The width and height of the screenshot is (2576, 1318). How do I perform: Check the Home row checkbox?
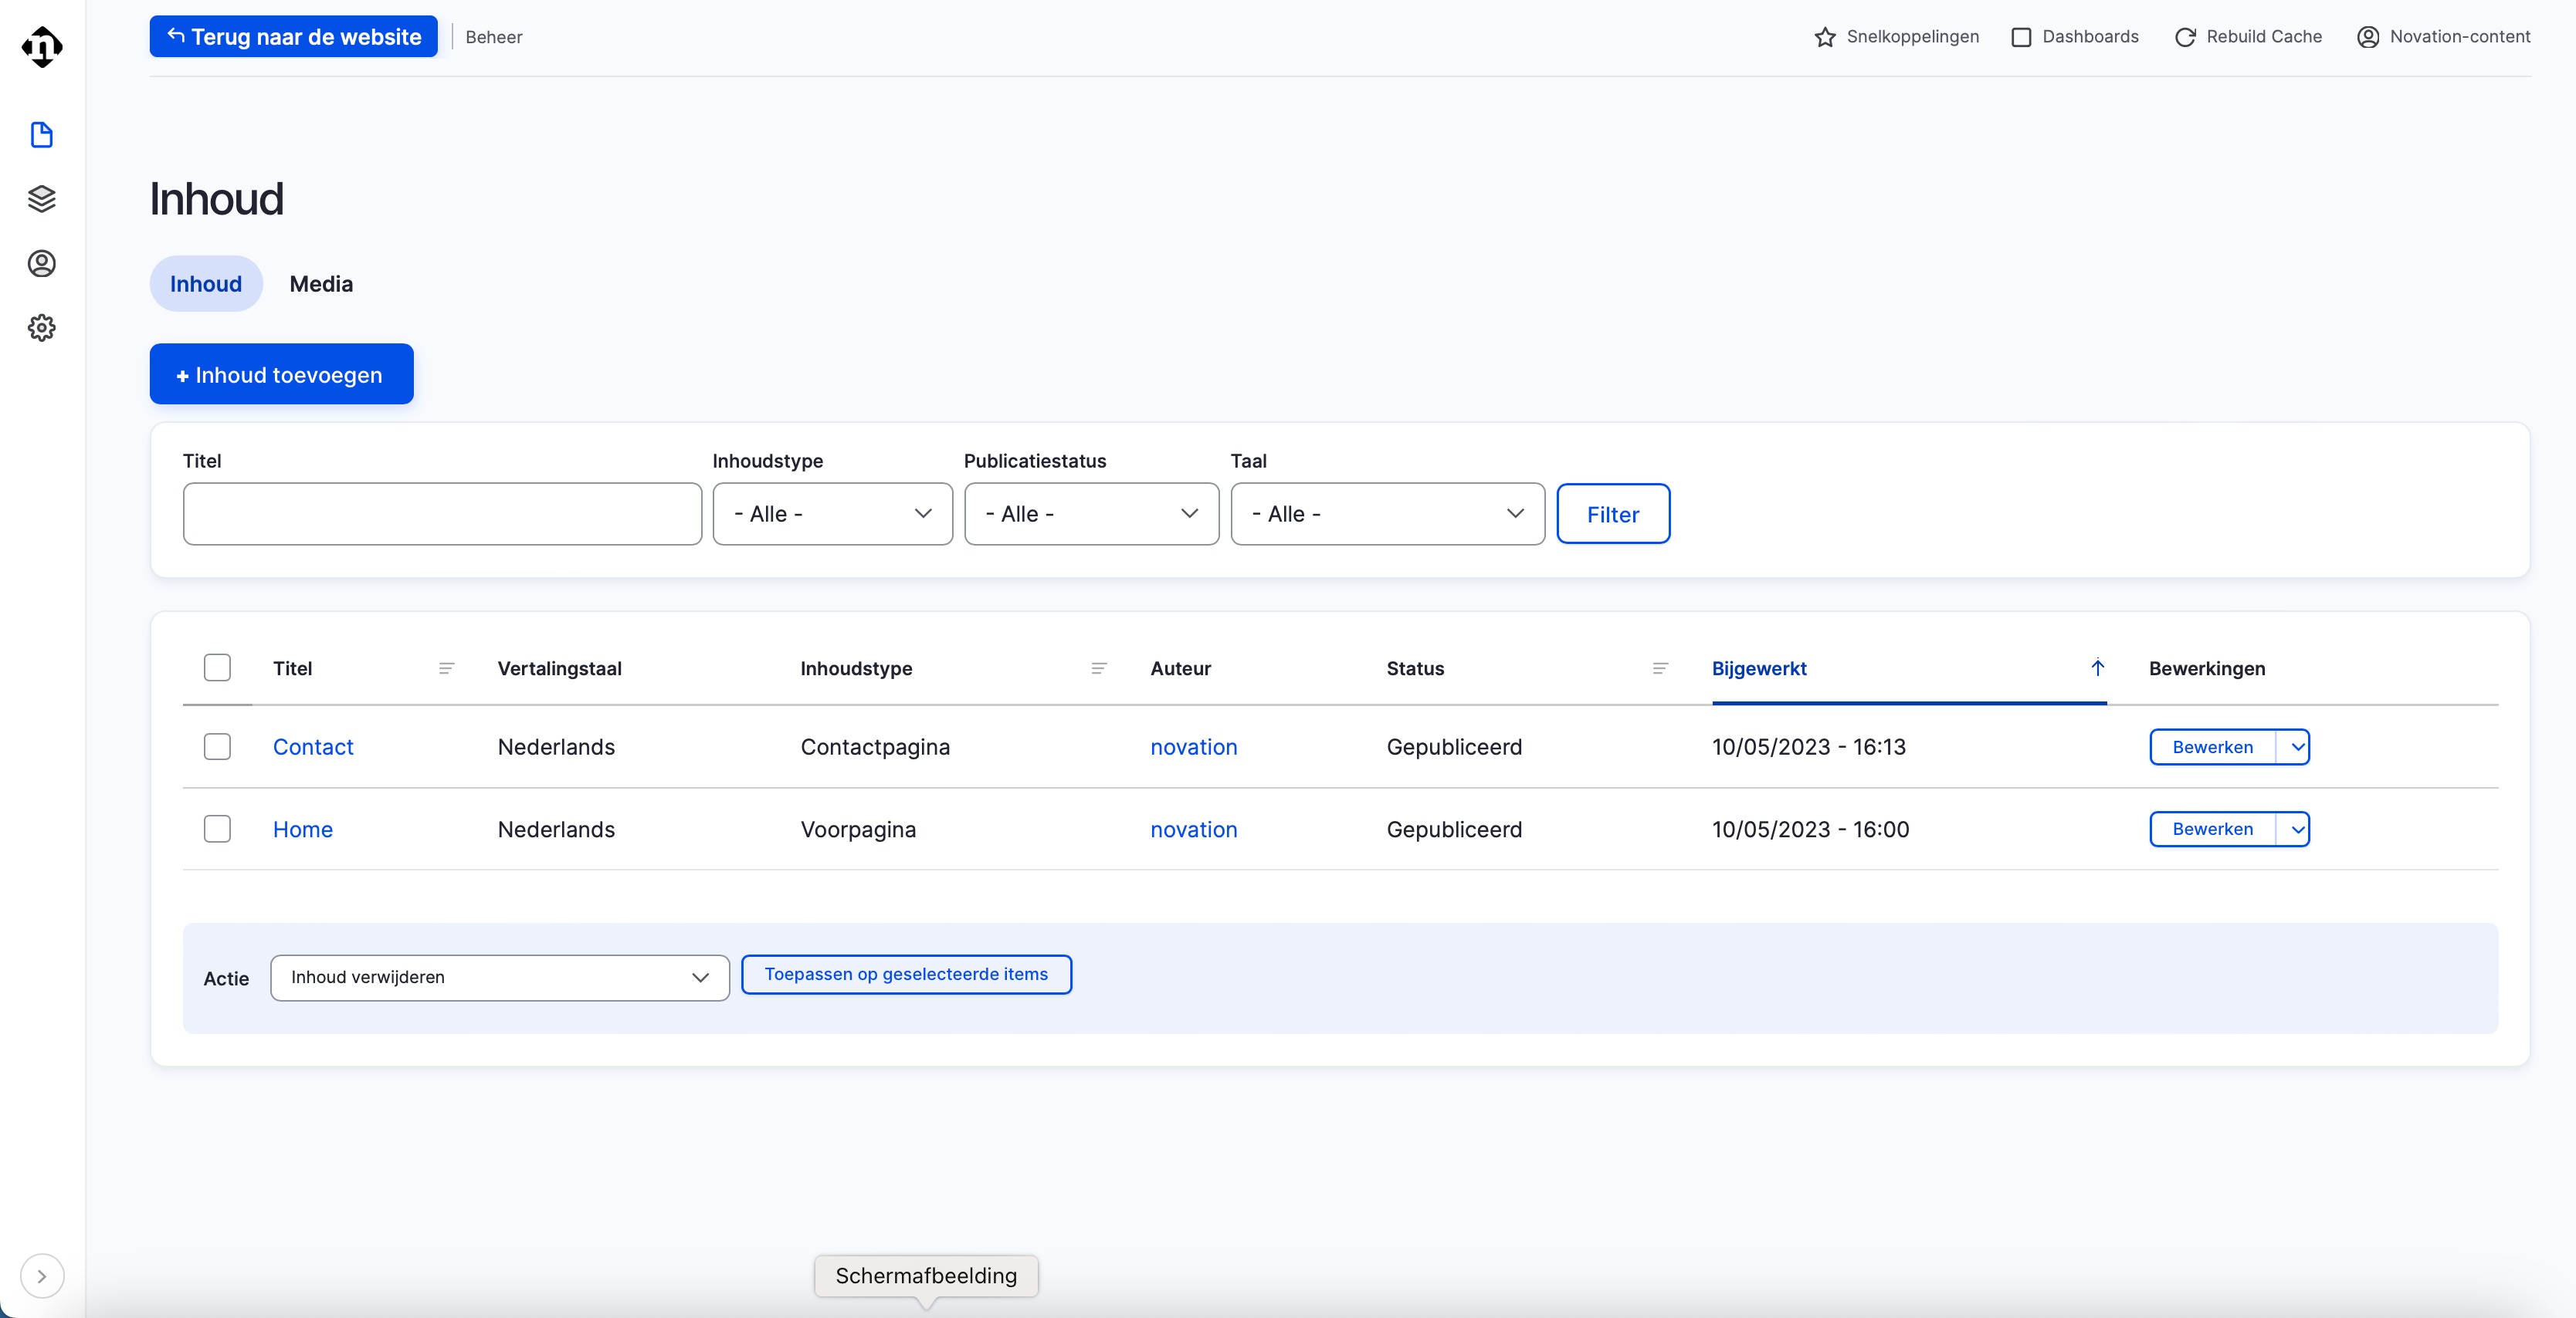(x=217, y=828)
